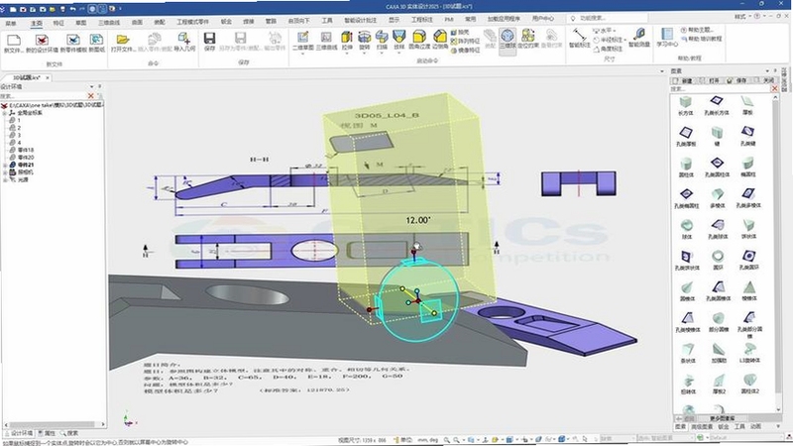Click the Smart Measure (智能测量) tool
Viewport: 793px width, 446px height.
pyautogui.click(x=639, y=38)
